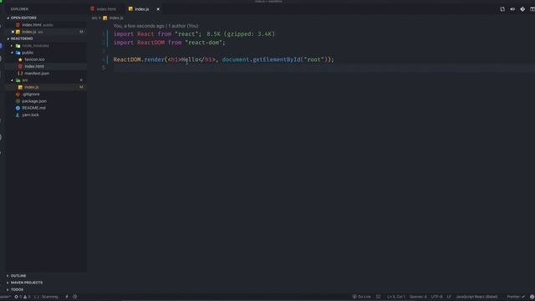Switch to the index.html editor tab
This screenshot has height=301, width=535.
coord(104,9)
